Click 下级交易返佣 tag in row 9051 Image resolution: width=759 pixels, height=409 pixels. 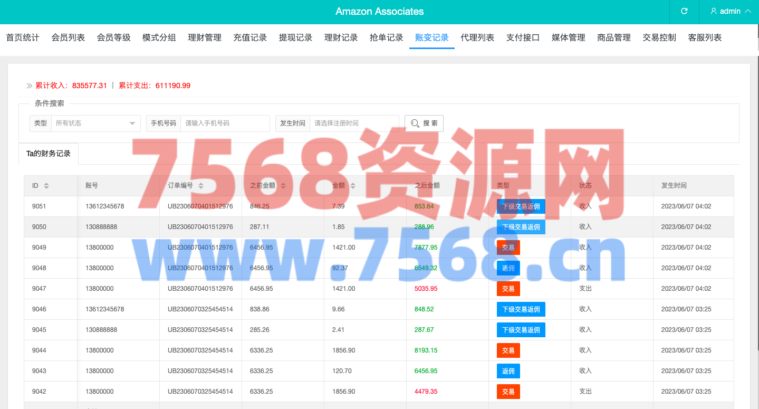point(521,206)
